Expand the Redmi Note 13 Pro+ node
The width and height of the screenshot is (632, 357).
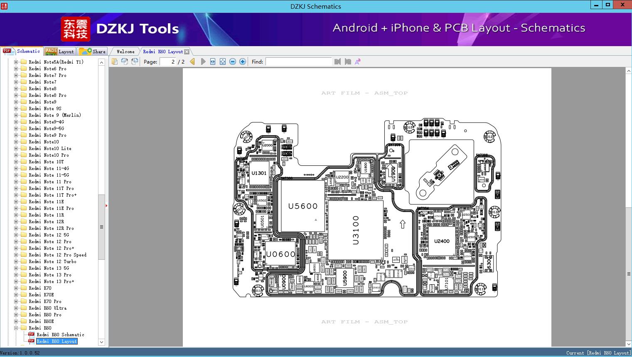pos(16,281)
